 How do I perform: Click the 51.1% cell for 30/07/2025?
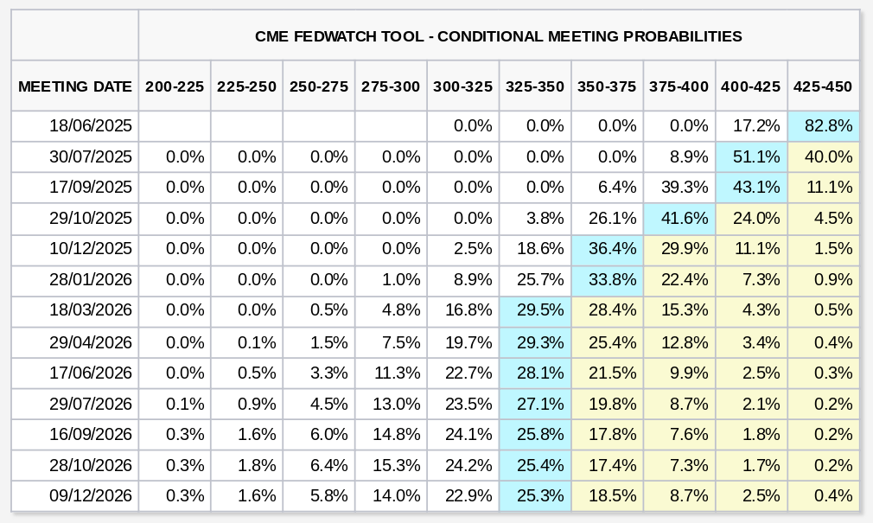pos(751,157)
